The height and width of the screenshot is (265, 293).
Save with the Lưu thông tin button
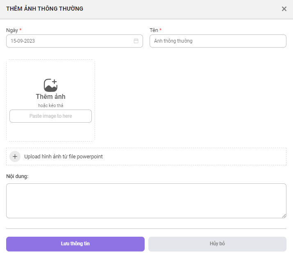point(75,244)
